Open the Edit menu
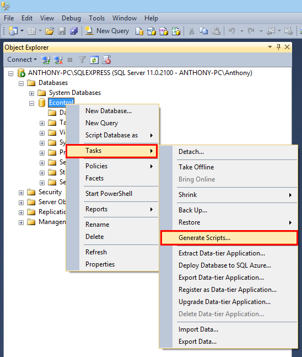The height and width of the screenshot is (357, 302). pyautogui.click(x=27, y=18)
